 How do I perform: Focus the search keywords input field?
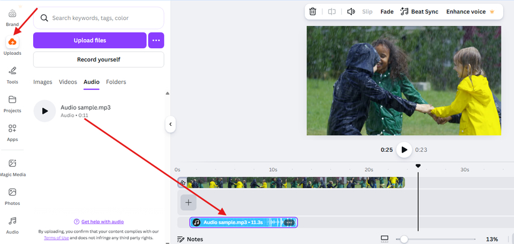click(99, 18)
